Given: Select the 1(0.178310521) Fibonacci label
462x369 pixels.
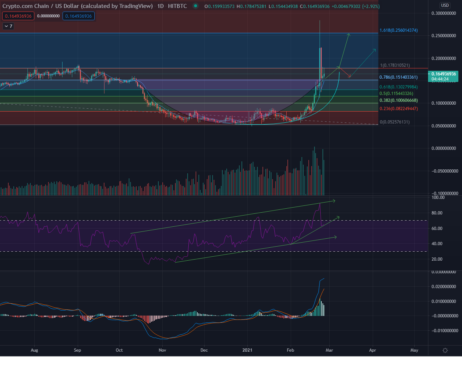Looking at the screenshot, I should tap(395, 65).
